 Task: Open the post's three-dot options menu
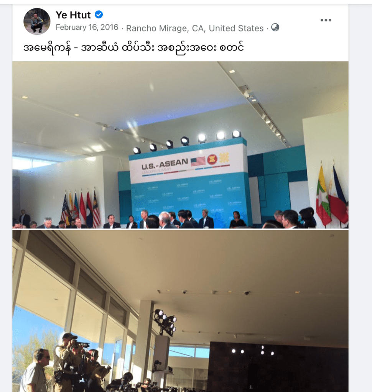pos(326,20)
